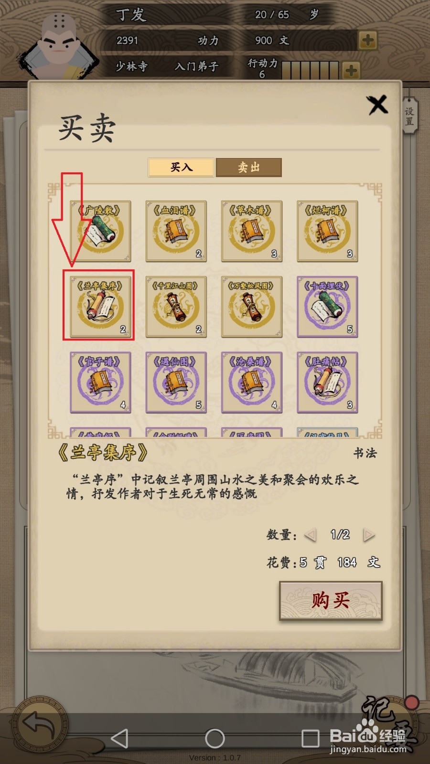Switch to the 买入 buy tab
Viewport: 430px width, 764px height.
[181, 168]
